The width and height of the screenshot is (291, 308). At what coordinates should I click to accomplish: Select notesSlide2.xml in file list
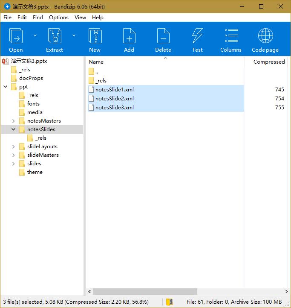click(114, 99)
